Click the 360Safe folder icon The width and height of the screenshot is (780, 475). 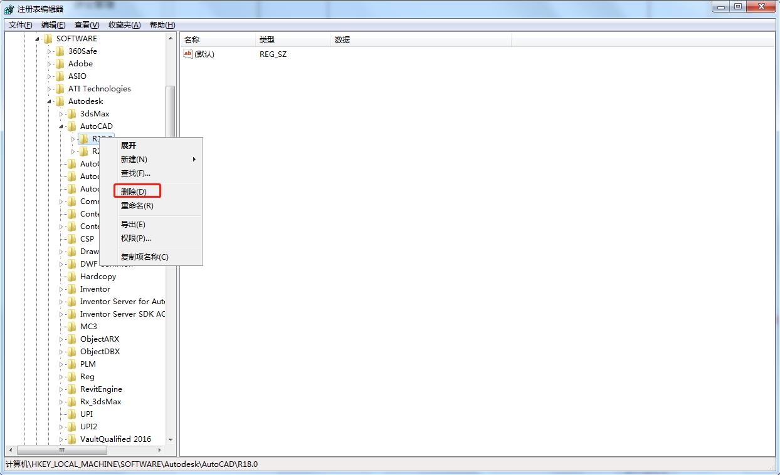pyautogui.click(x=60, y=51)
